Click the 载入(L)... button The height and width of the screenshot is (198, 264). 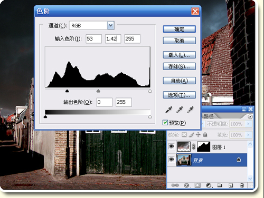180,55
